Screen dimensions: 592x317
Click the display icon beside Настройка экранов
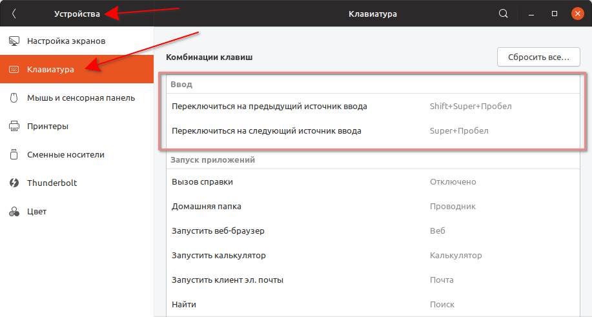click(14, 41)
